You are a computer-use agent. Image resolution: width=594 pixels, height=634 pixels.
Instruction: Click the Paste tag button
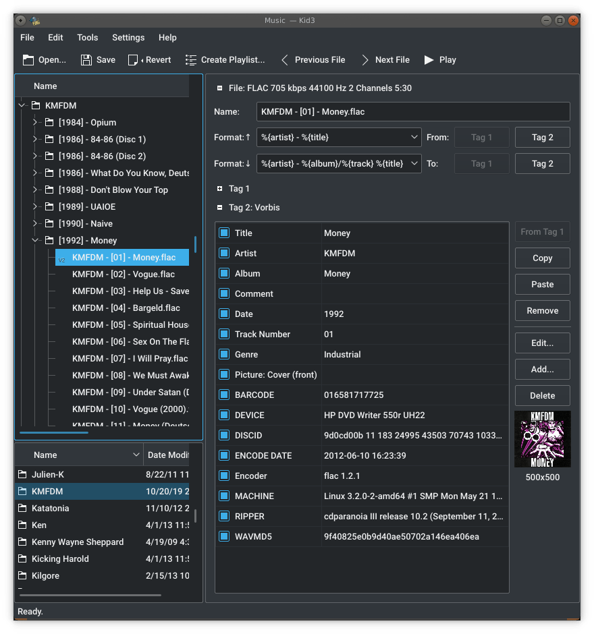pos(542,284)
